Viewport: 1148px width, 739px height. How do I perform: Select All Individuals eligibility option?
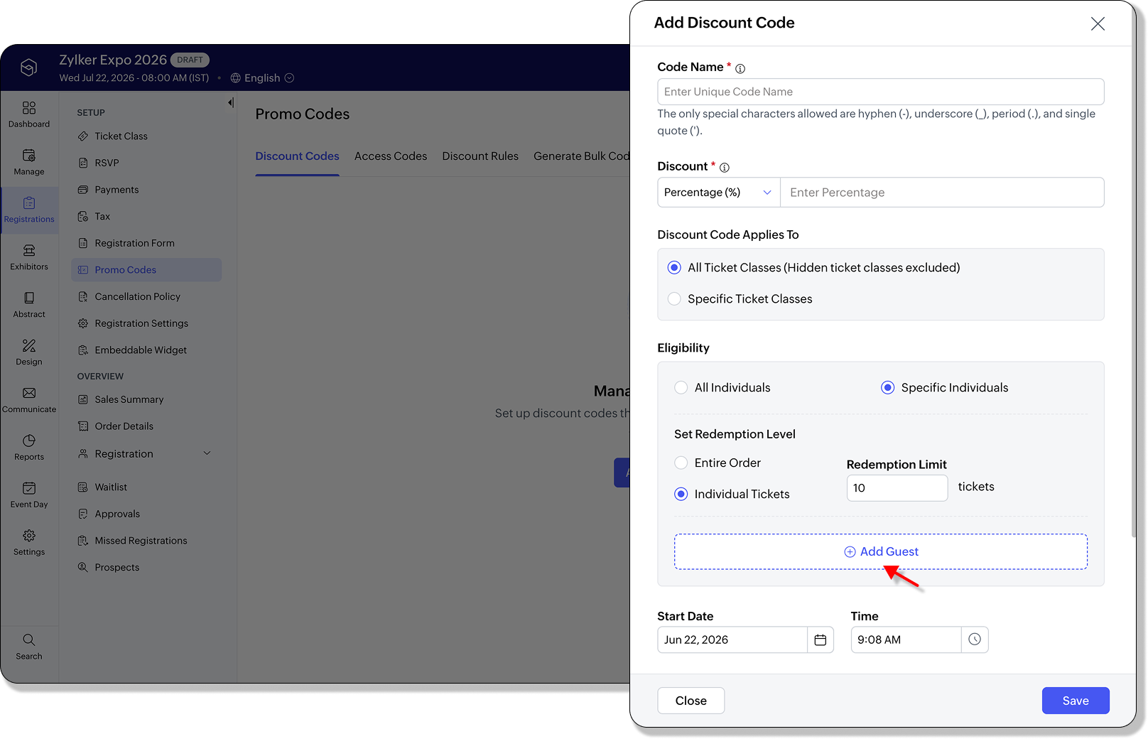coord(681,388)
